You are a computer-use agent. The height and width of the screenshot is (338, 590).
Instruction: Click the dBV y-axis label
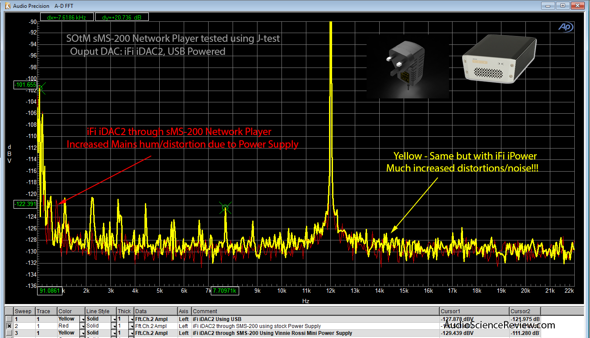click(10, 153)
